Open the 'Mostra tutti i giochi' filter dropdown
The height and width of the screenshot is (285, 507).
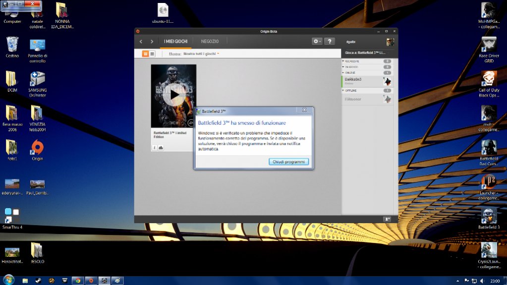(x=201, y=54)
